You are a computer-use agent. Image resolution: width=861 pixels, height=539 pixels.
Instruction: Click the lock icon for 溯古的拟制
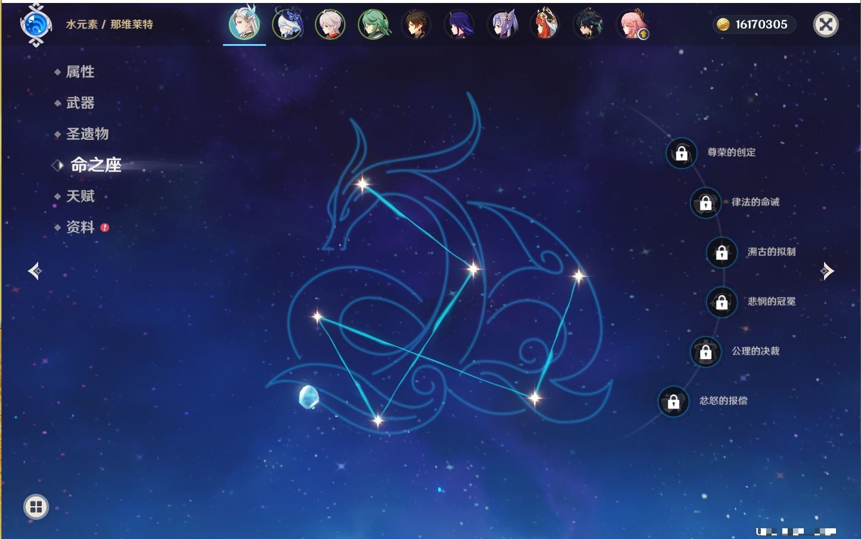click(x=721, y=253)
